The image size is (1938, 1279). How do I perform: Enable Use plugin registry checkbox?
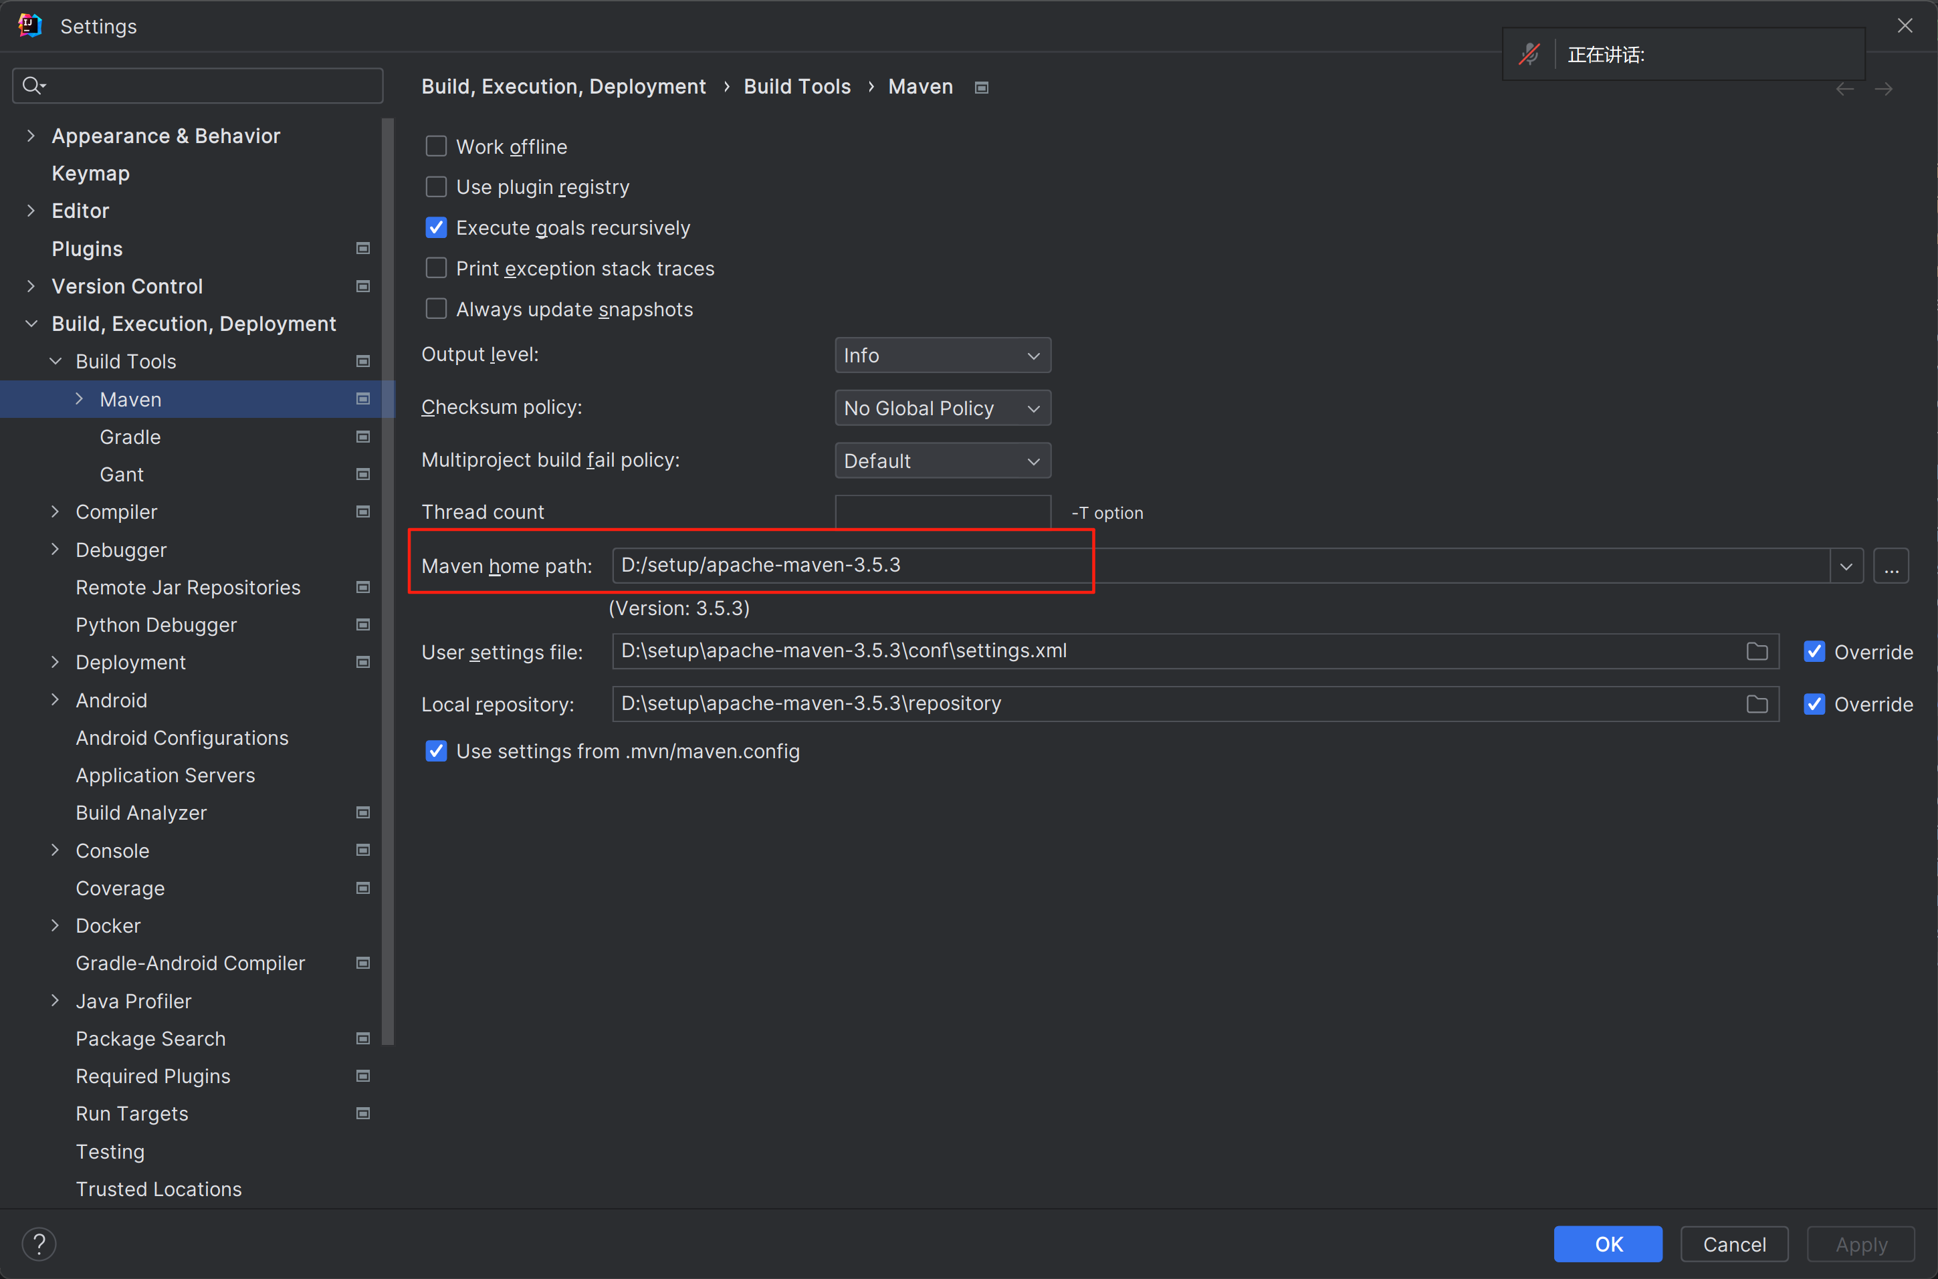click(x=437, y=187)
